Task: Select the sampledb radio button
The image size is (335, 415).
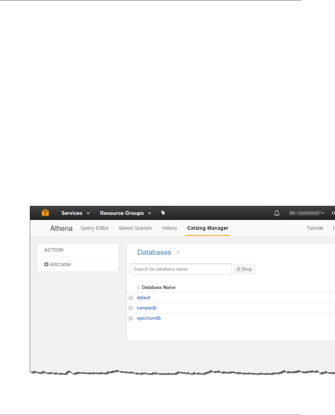Action: tap(131, 308)
